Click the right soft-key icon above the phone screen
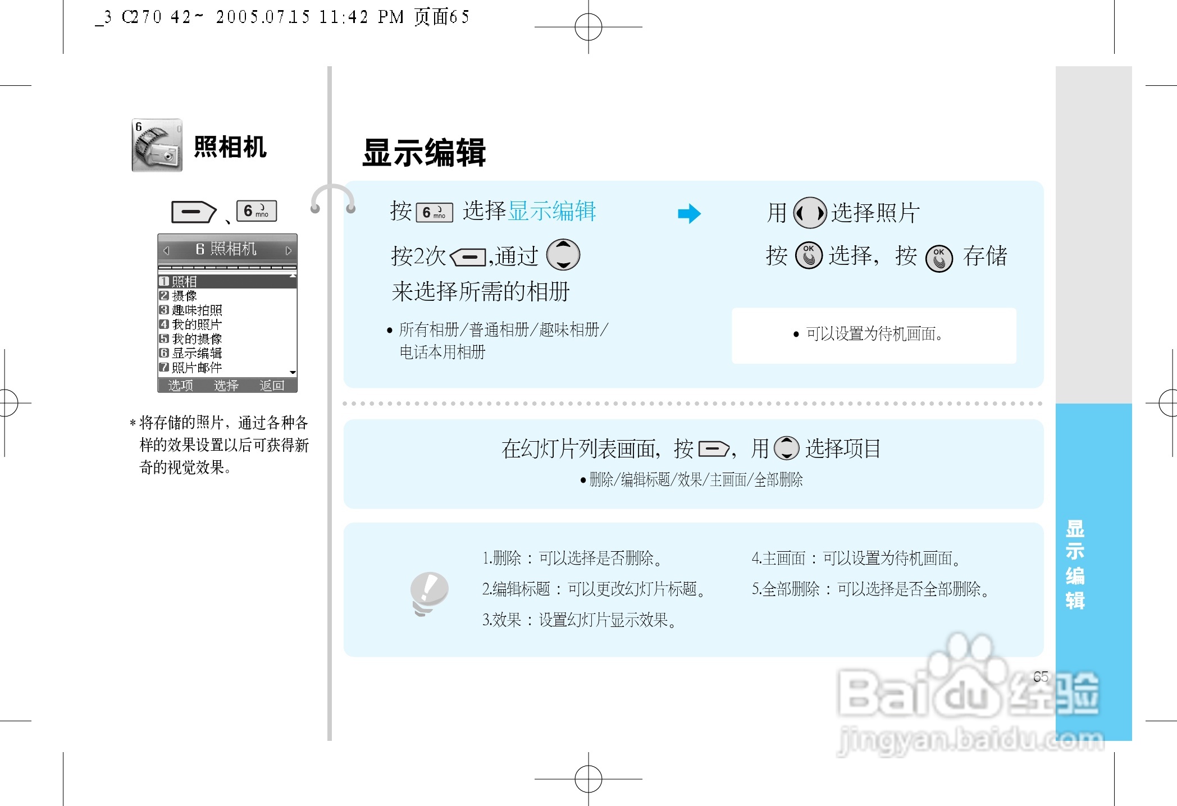The image size is (1177, 806). point(194,212)
